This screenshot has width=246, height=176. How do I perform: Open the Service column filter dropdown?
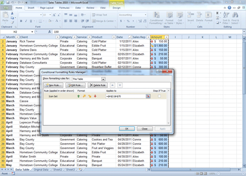coord(89,37)
